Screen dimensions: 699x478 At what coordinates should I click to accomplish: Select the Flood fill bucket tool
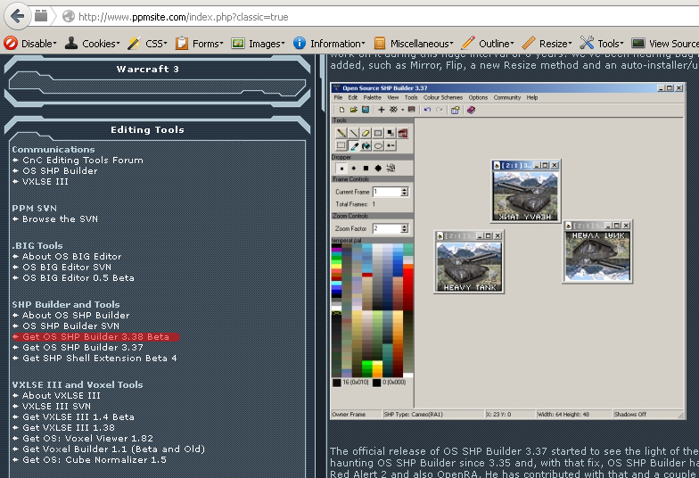[x=366, y=145]
